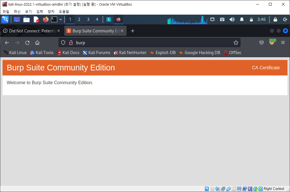Expand the terminal launcher dropdown arrow
Screen dimensions: 290x192
coord(61,19)
